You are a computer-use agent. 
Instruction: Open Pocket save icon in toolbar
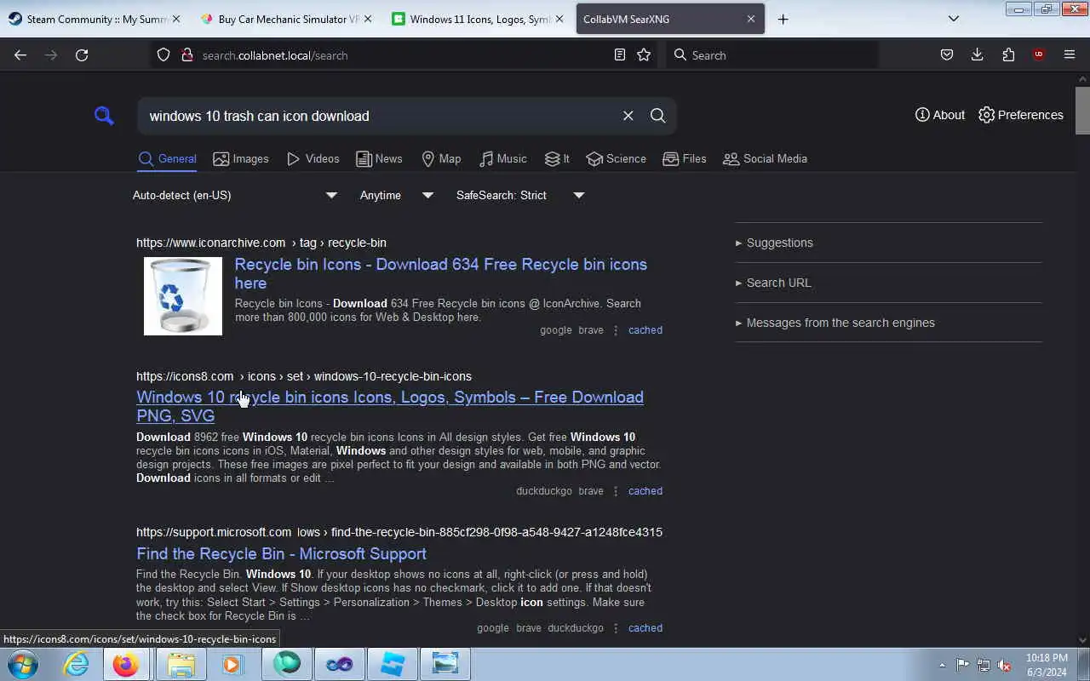pos(946,54)
